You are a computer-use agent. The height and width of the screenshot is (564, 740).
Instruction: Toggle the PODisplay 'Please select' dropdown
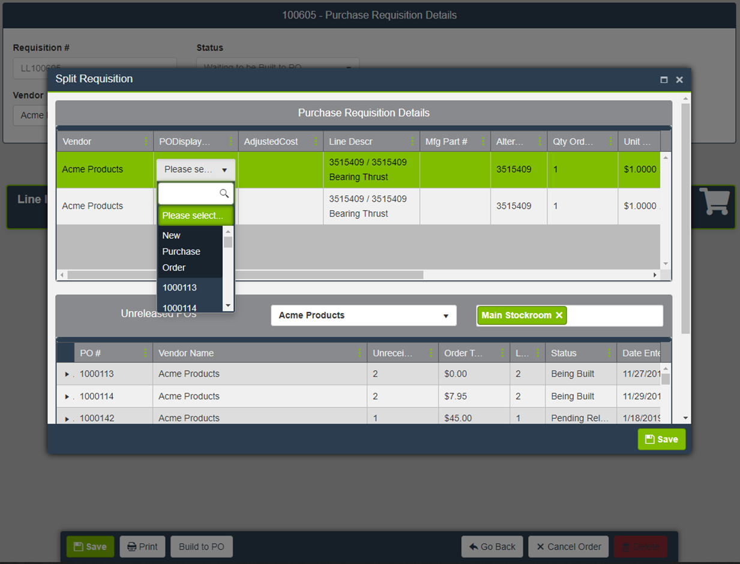click(196, 170)
